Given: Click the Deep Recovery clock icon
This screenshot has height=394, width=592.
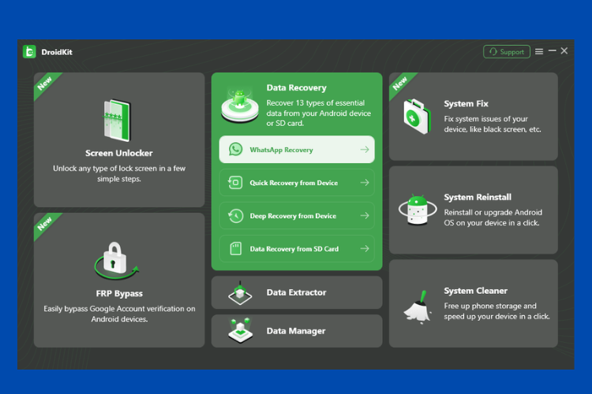Looking at the screenshot, I should pos(235,216).
